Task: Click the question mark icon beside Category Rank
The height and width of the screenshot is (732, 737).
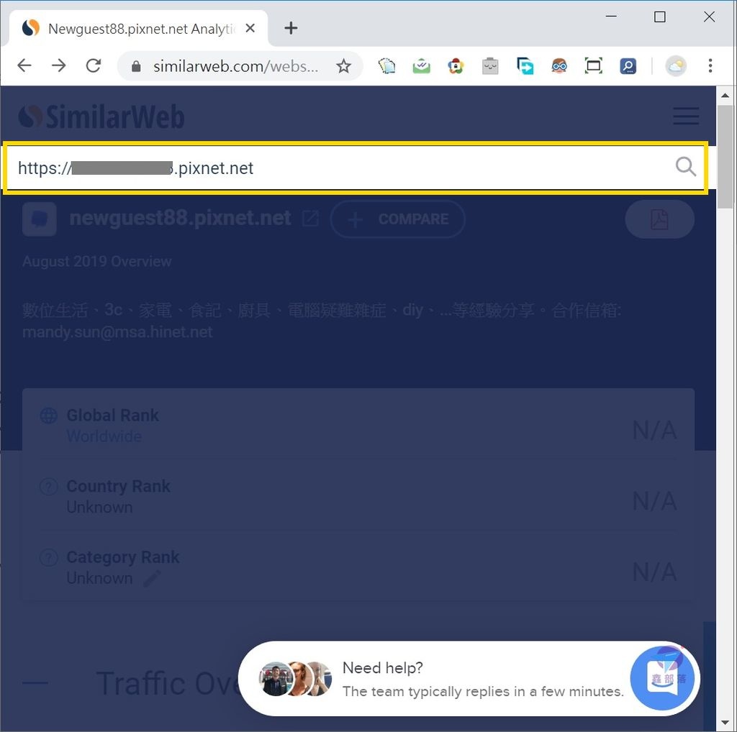Action: pyautogui.click(x=49, y=557)
